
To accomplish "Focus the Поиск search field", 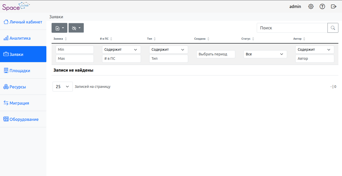I will click(292, 28).
